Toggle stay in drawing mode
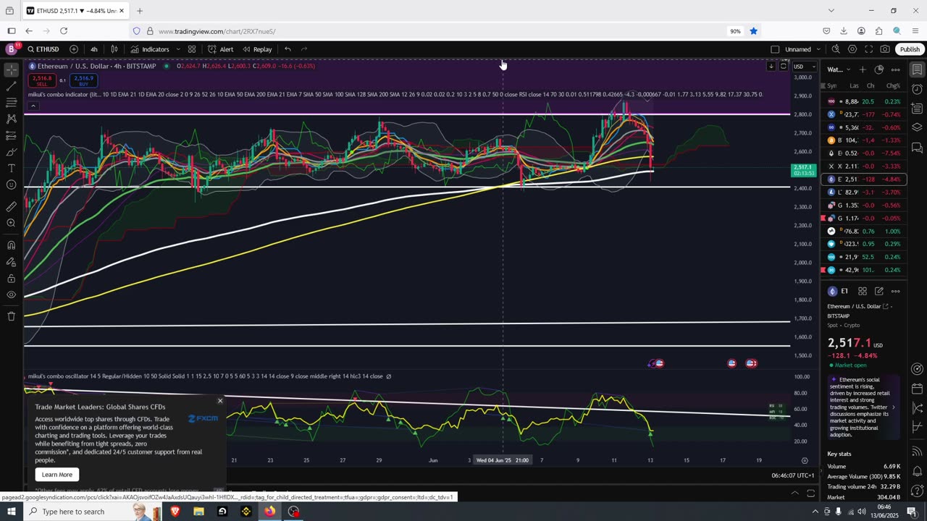 point(11,261)
